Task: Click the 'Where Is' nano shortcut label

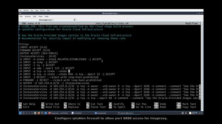Action: [x=74, y=104]
